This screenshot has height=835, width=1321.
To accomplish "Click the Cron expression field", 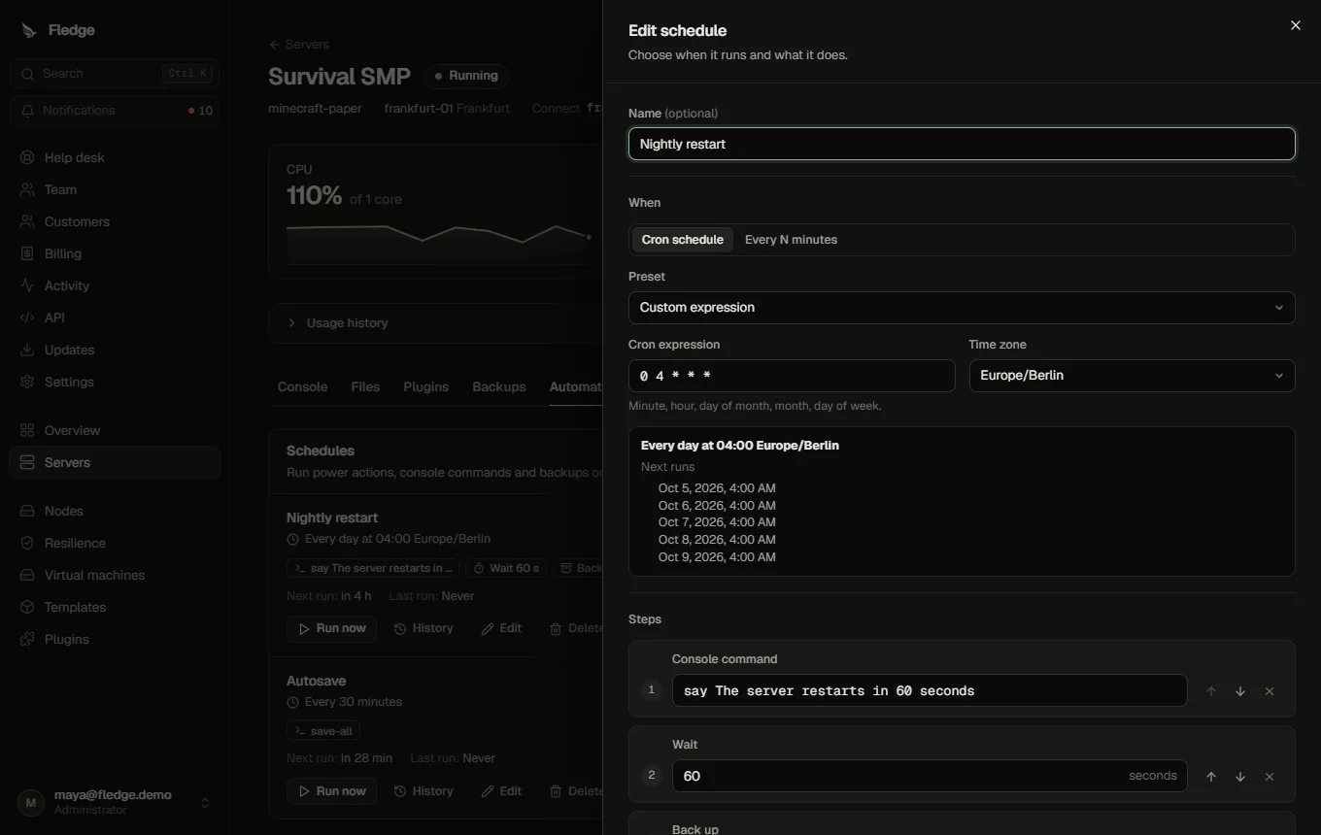I will click(792, 376).
